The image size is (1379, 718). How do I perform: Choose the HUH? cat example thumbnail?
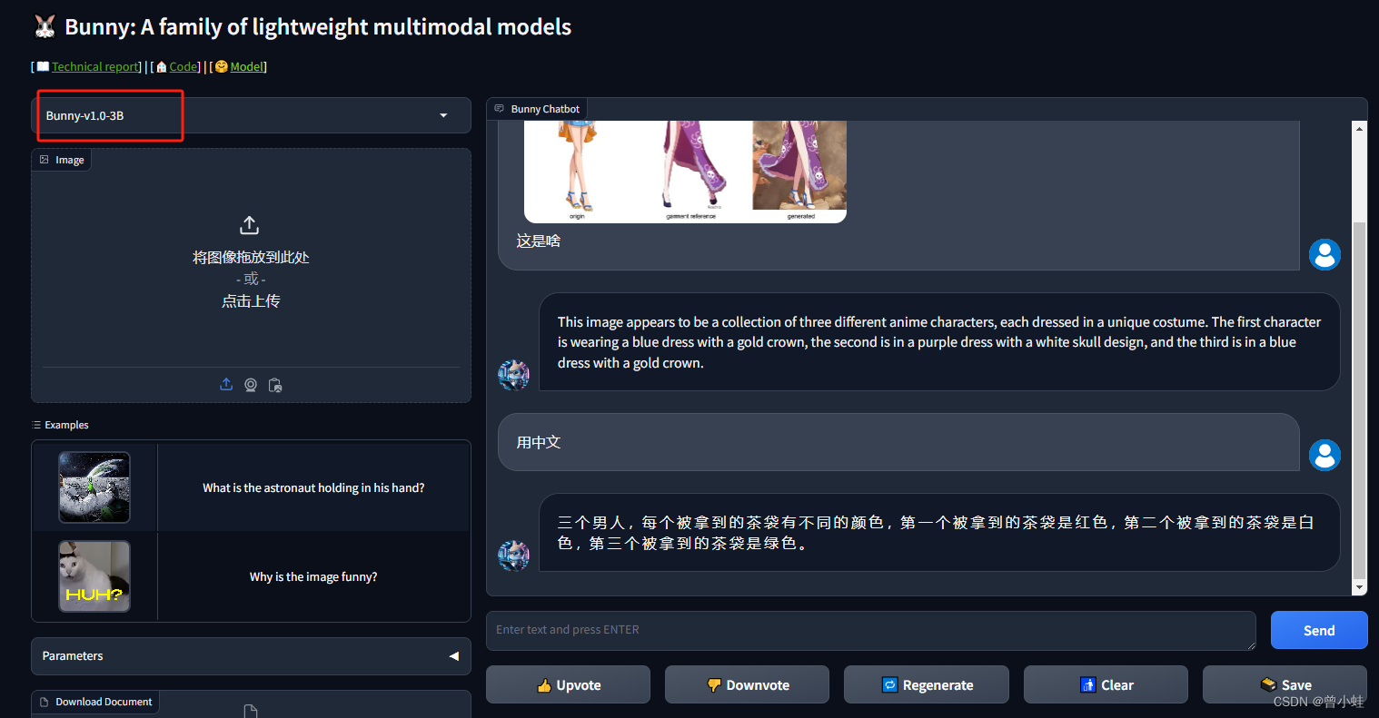tap(94, 576)
